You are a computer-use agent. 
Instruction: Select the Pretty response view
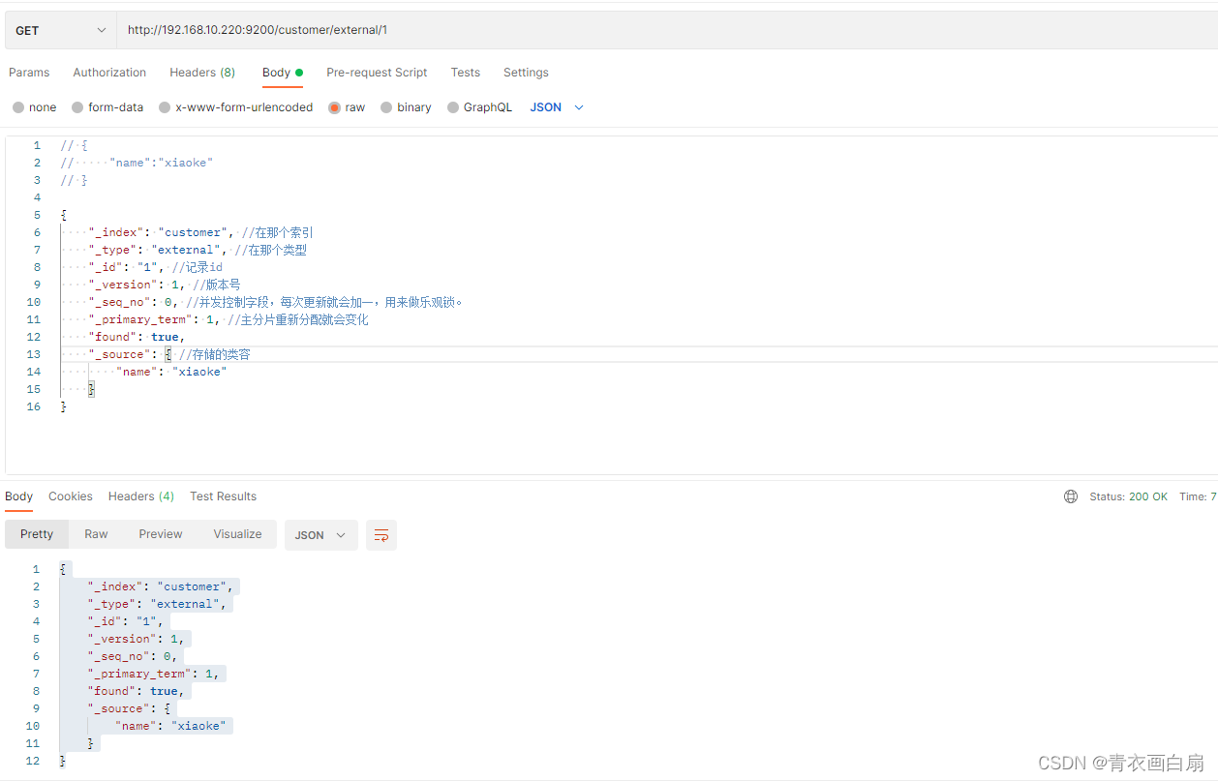(37, 534)
